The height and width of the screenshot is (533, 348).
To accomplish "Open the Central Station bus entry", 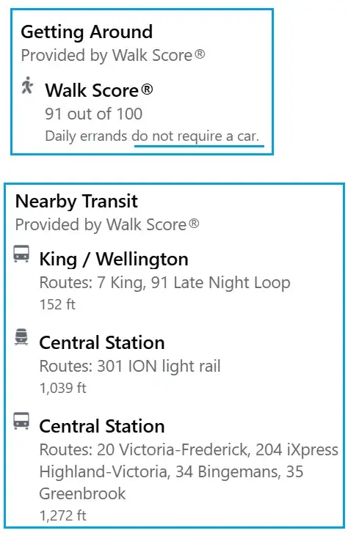I will coord(102,426).
